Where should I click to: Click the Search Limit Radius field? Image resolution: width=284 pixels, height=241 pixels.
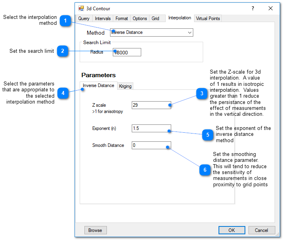pyautogui.click(x=127, y=52)
